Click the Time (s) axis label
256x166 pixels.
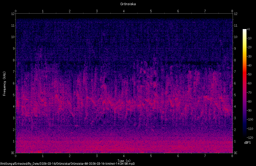click(124, 161)
